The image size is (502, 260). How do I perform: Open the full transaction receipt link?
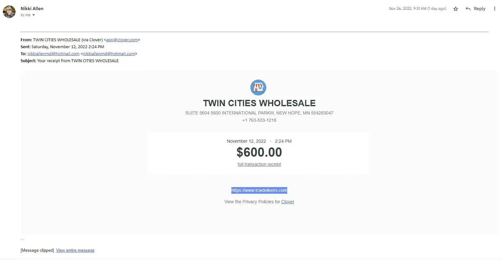pos(259,164)
